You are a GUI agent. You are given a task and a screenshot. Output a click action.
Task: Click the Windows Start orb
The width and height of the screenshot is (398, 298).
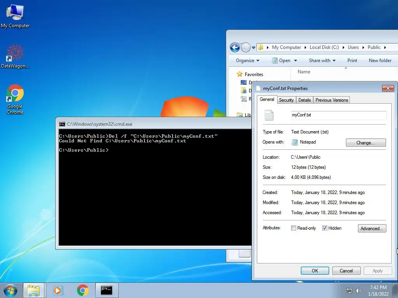(10, 290)
